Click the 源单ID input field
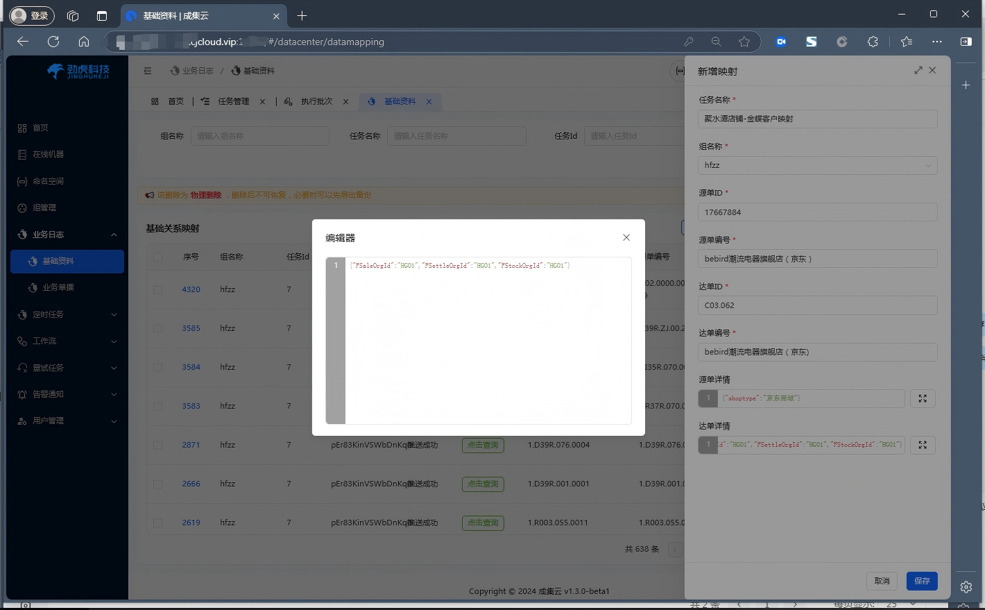985x610 pixels. 817,212
